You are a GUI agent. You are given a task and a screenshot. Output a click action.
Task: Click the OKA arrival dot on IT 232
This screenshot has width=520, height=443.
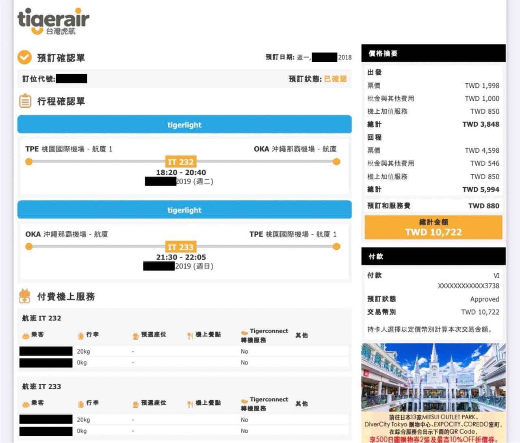pyautogui.click(x=336, y=162)
